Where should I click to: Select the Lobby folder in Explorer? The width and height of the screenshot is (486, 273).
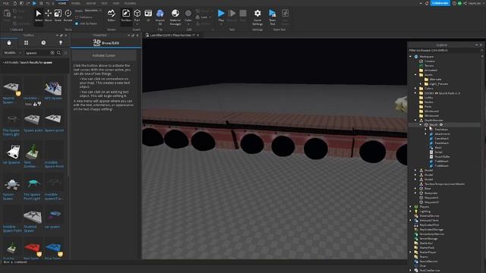(x=428, y=98)
